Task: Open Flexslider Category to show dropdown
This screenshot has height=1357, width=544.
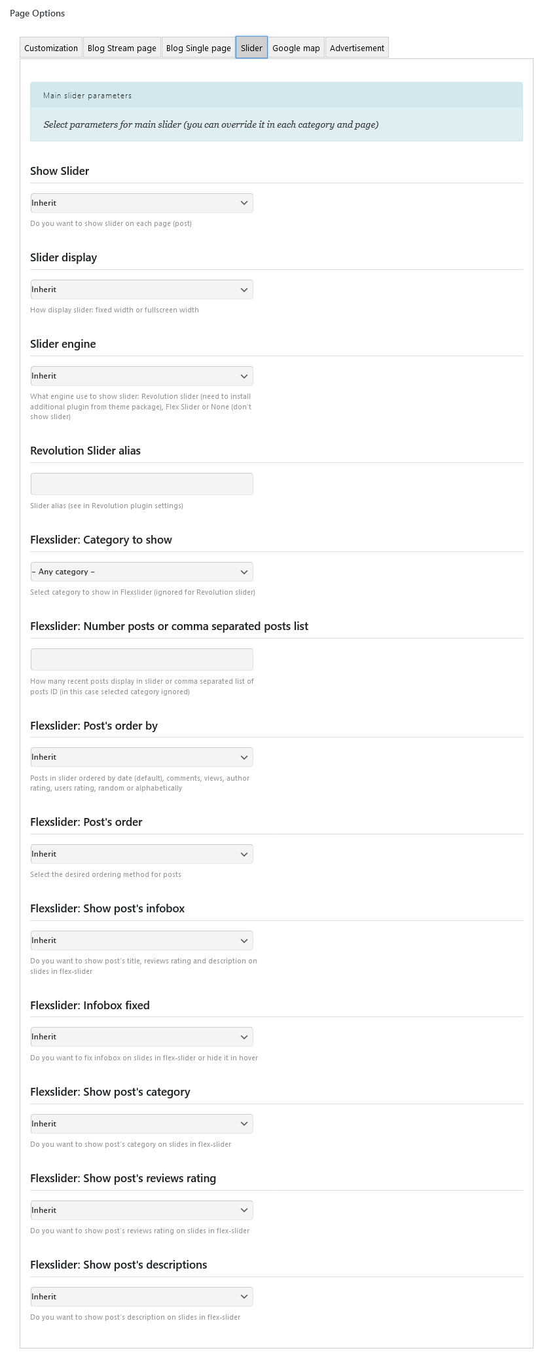Action: click(x=141, y=572)
